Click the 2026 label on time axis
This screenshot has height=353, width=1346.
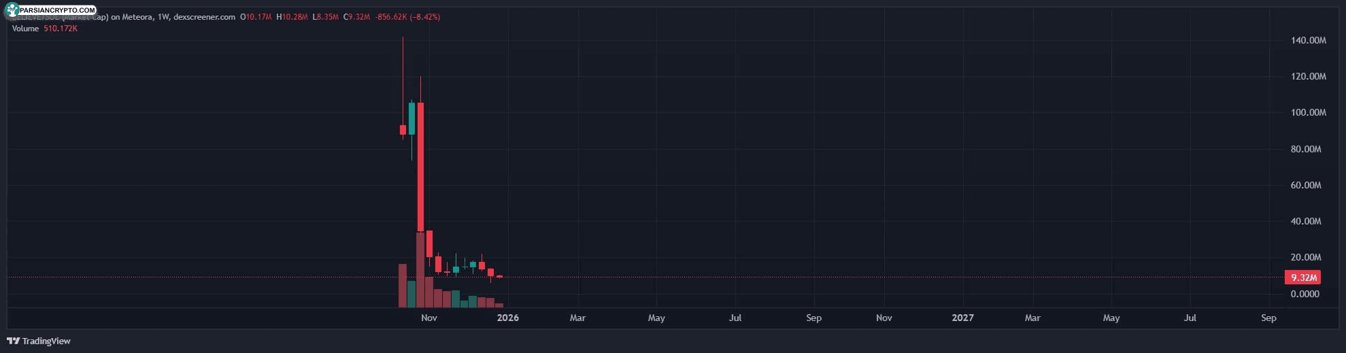508,318
